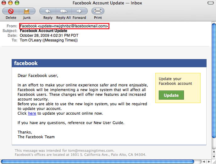Viewport: 216px width, 164px height.
Task: Click the vertical scrollbar thumb
Action: point(214,81)
